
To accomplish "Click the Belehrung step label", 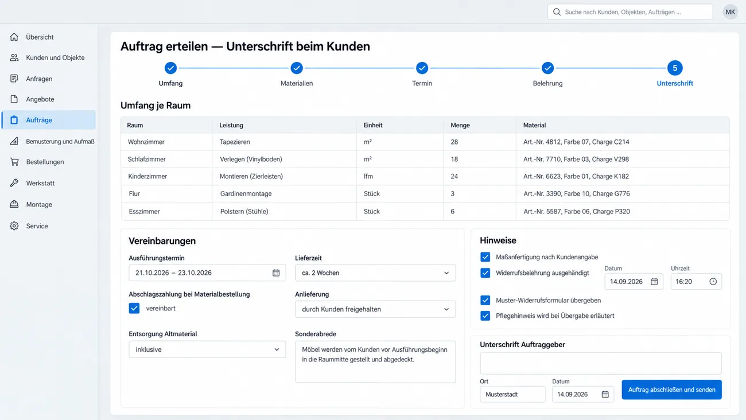I will click(547, 83).
